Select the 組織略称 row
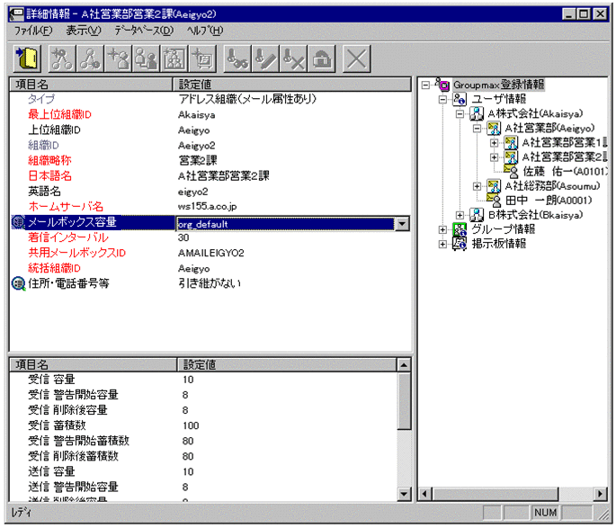 click(x=210, y=160)
